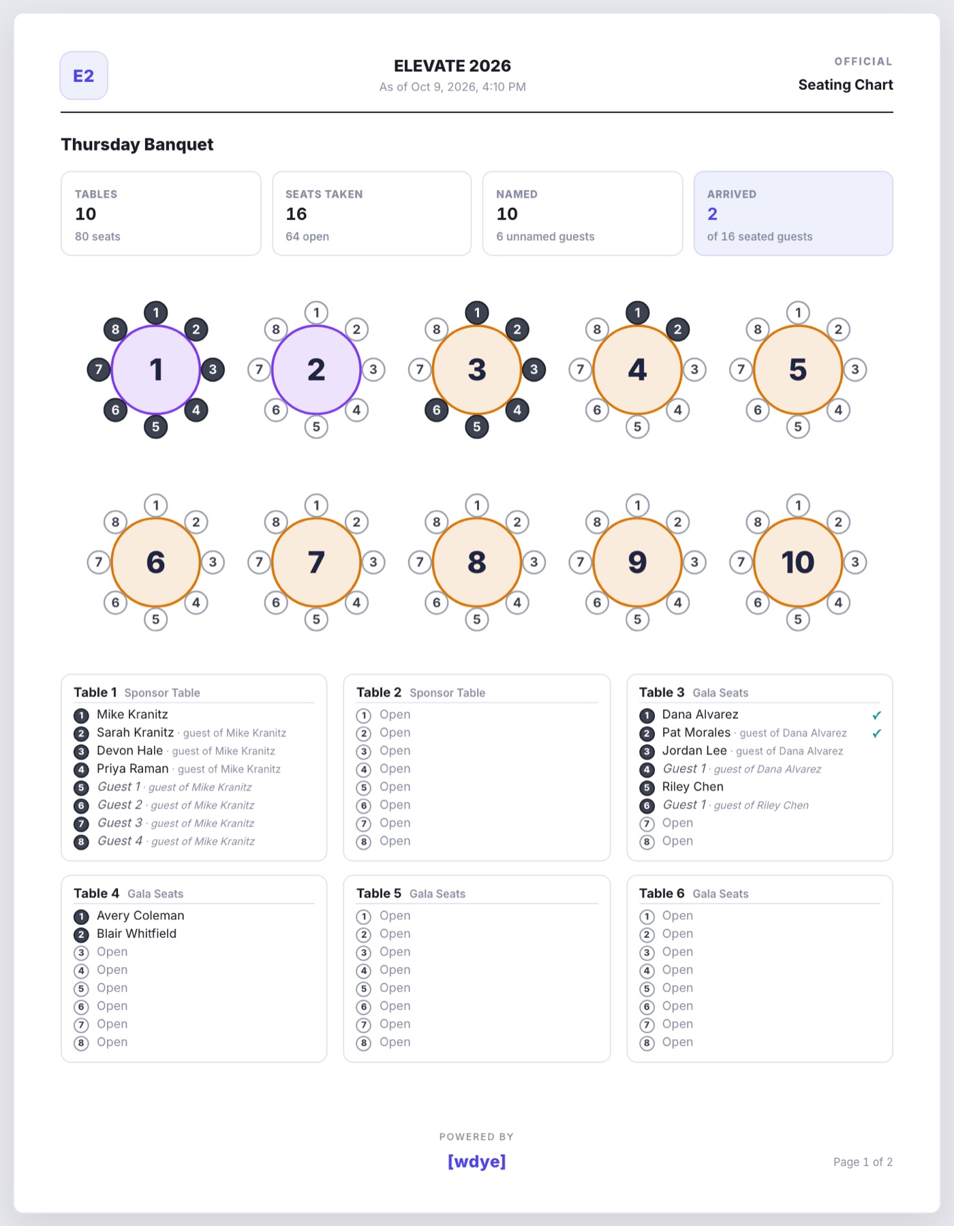This screenshot has height=1226, width=954.
Task: Click the orange Table 10 circle
Action: (x=798, y=562)
